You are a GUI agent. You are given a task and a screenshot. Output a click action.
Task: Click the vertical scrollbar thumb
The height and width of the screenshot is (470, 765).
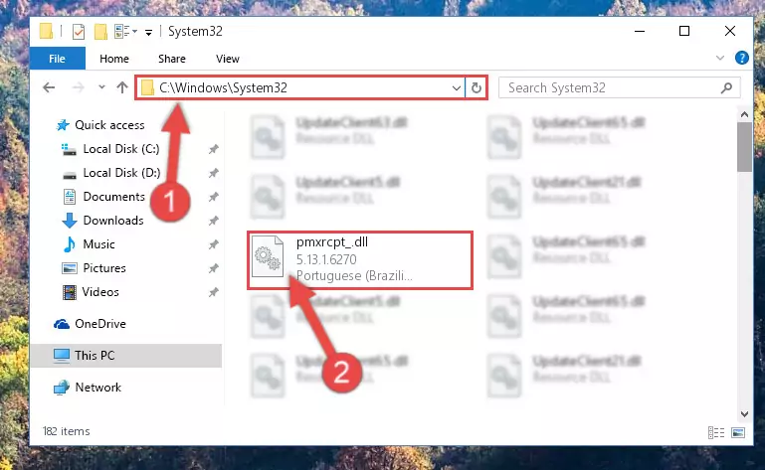(744, 147)
